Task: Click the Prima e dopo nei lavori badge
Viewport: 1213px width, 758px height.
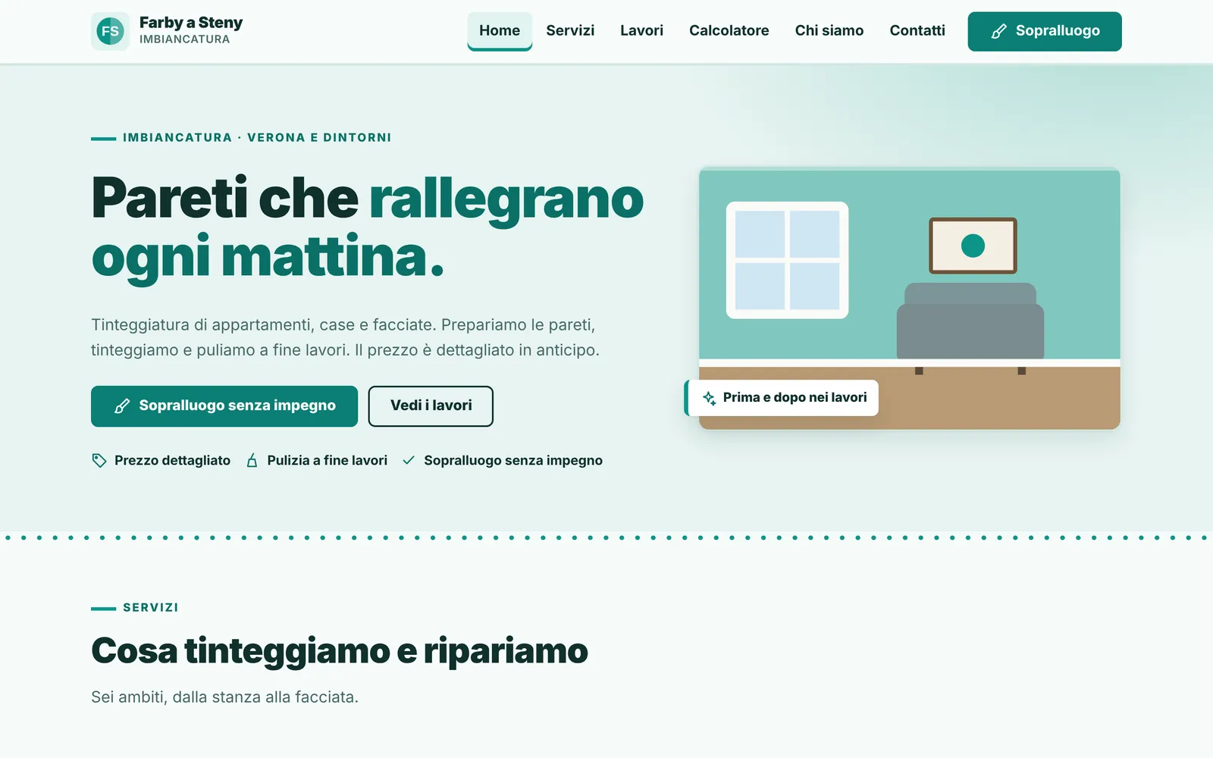Action: click(782, 398)
